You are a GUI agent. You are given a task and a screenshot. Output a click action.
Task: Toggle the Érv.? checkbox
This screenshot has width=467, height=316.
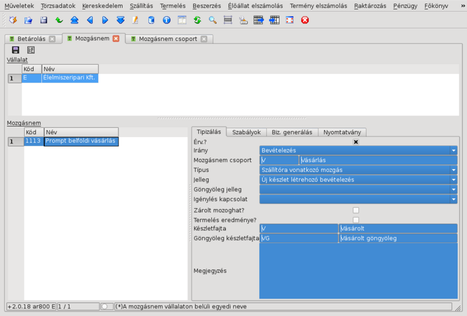tap(356, 141)
